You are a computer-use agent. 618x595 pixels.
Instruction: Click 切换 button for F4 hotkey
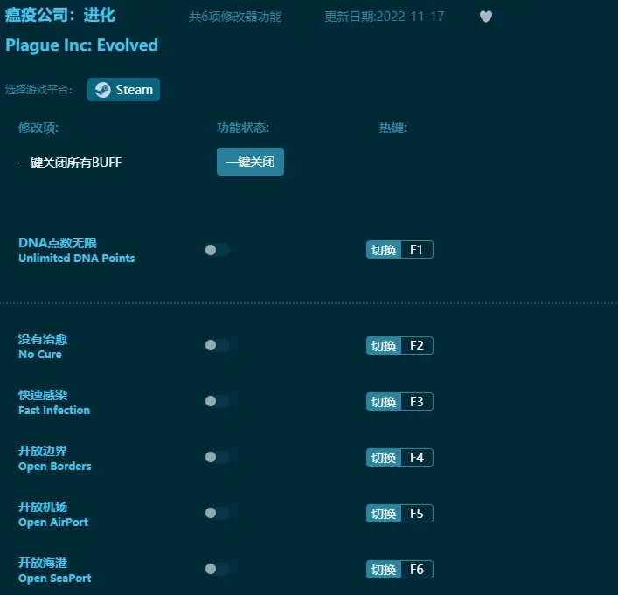pyautogui.click(x=384, y=458)
